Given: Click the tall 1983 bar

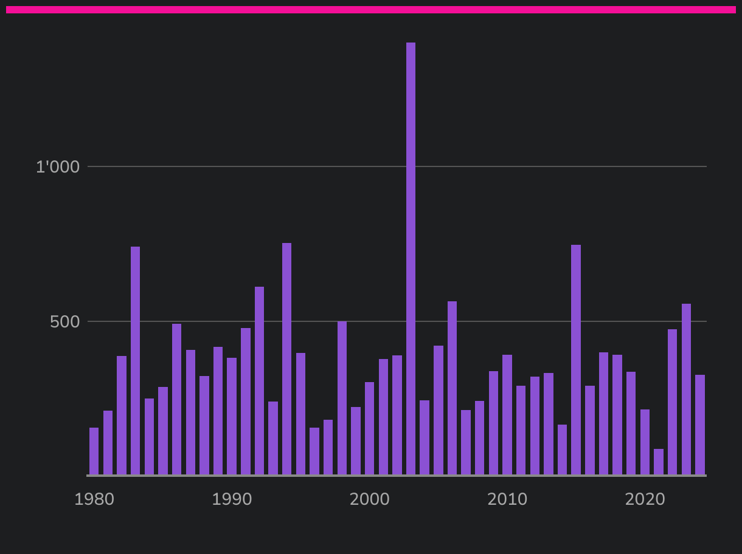Looking at the screenshot, I should pyautogui.click(x=135, y=360).
